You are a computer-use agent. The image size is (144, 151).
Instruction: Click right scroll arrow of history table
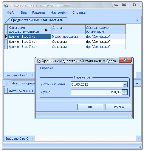tap(138, 138)
